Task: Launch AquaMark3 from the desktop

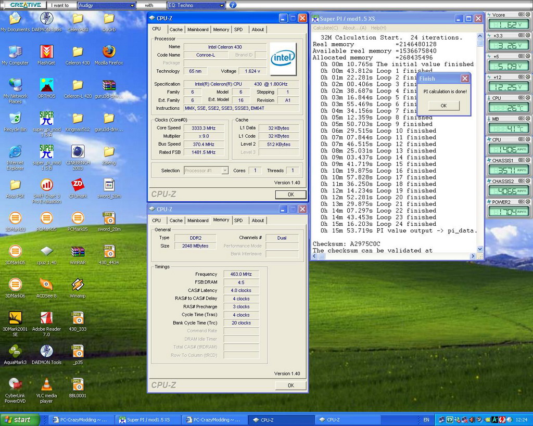Action: [x=15, y=354]
